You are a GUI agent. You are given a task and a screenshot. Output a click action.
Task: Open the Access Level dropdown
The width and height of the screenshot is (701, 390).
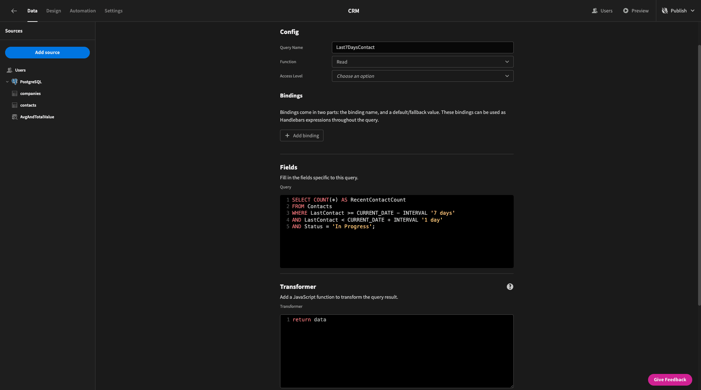[x=422, y=76]
